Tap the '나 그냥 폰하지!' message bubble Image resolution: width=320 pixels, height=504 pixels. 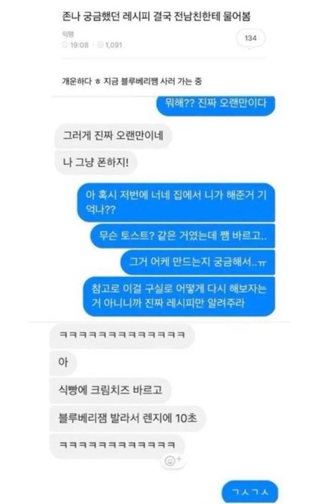click(95, 162)
